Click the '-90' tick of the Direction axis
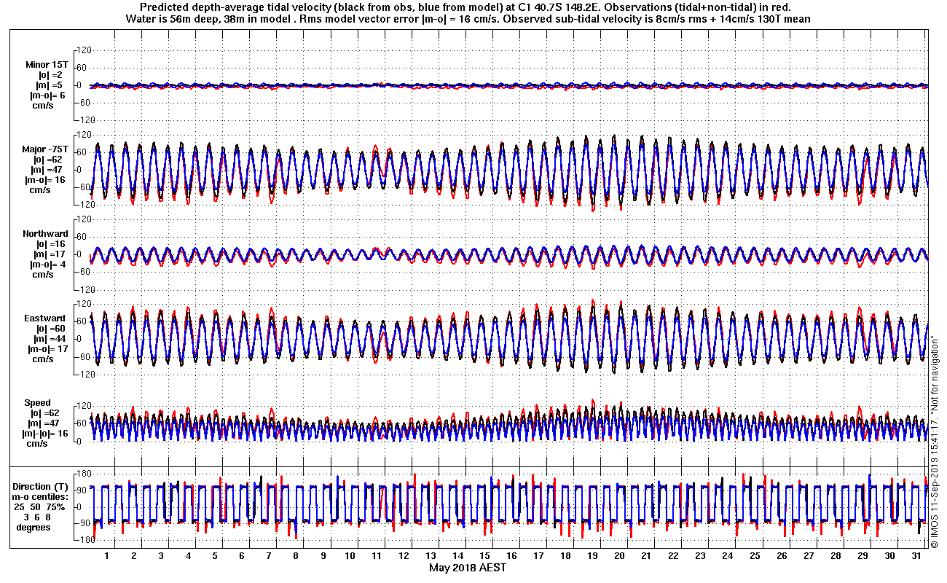Image resolution: width=947 pixels, height=583 pixels. click(82, 523)
